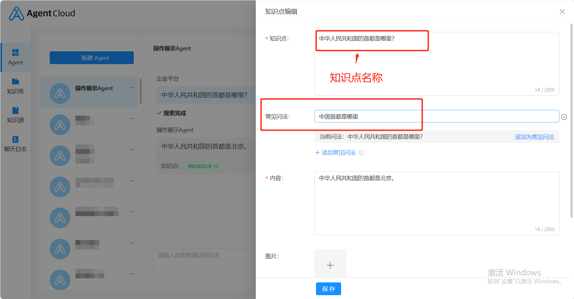The width and height of the screenshot is (574, 299).
Task: Open more options for the sixth agent
Action: click(x=133, y=243)
